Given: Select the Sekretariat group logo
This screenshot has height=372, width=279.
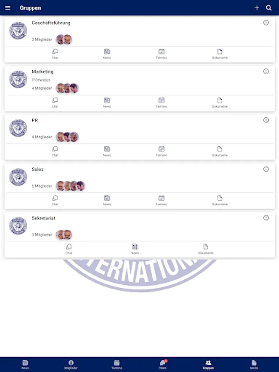Looking at the screenshot, I should click(x=18, y=226).
